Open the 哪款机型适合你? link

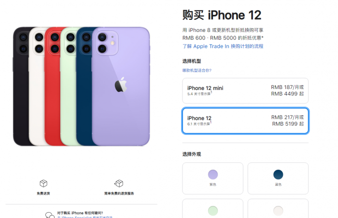[x=197, y=71]
